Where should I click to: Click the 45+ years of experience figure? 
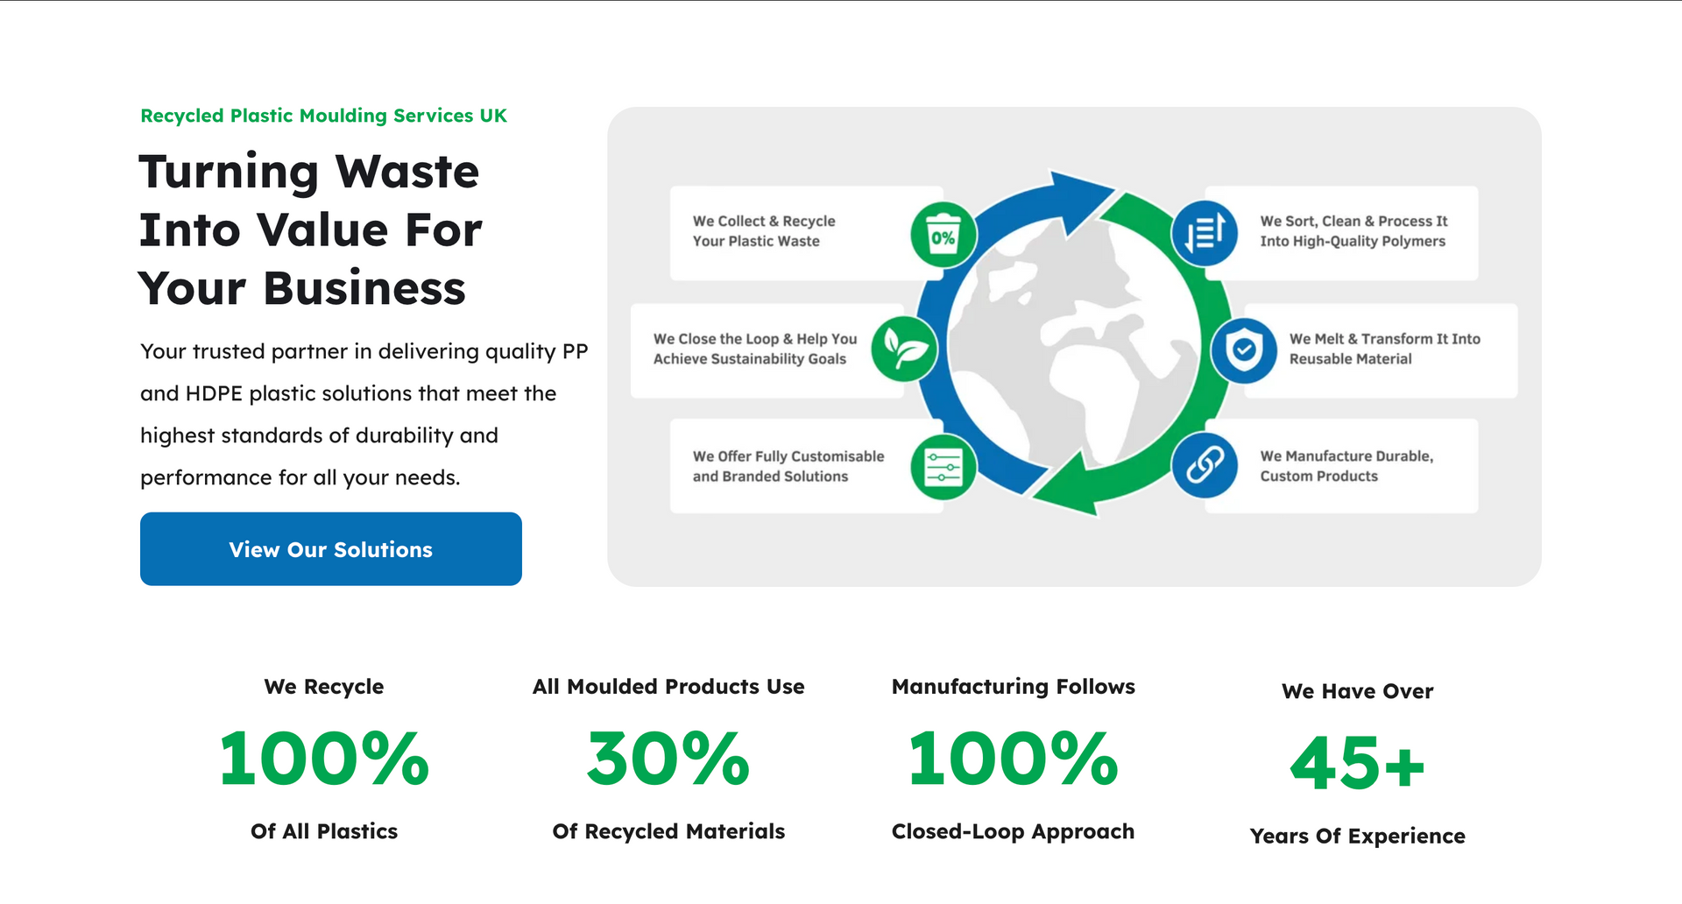1357,763
